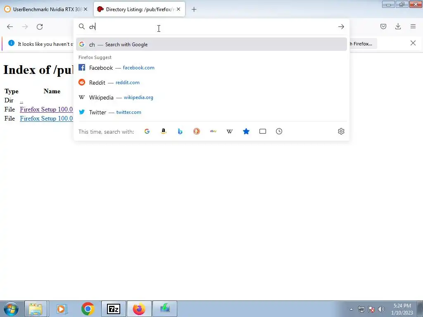Click the Action Center flag icon
Screen dimensions: 423x317
point(371,309)
